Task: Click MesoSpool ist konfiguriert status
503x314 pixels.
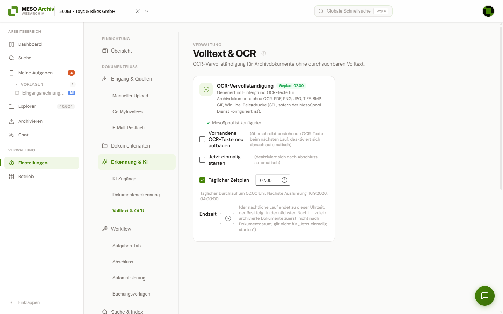Action: pyautogui.click(x=235, y=123)
